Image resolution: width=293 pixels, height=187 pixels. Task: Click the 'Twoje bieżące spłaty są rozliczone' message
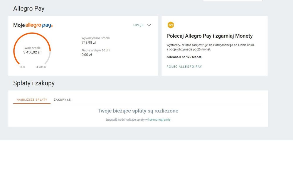click(138, 111)
